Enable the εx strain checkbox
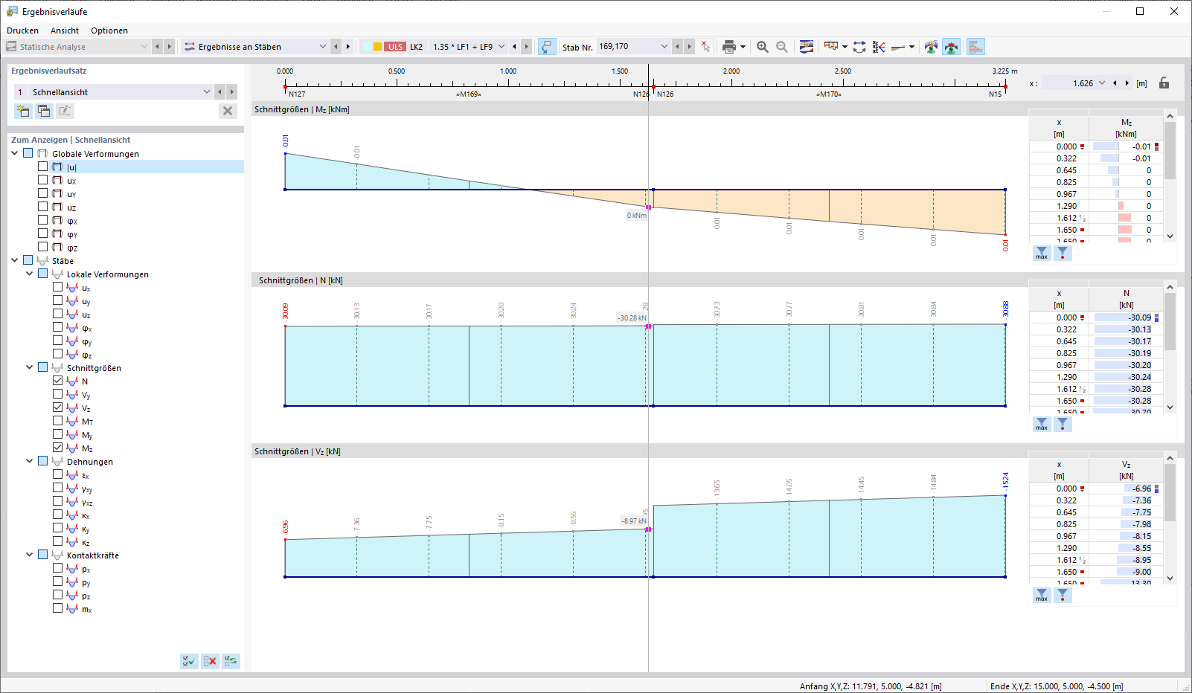 tap(58, 474)
